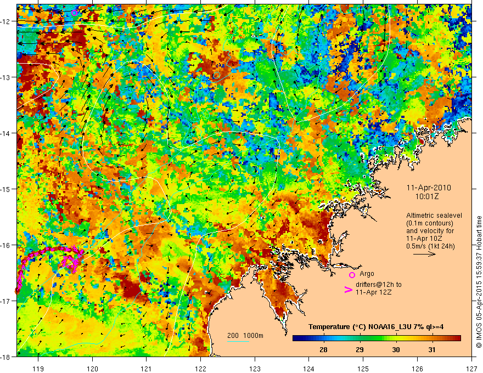Viewport: 483px width, 373px height.
Task: Click the '11-Apr-2010' date label
Action: tap(429, 188)
